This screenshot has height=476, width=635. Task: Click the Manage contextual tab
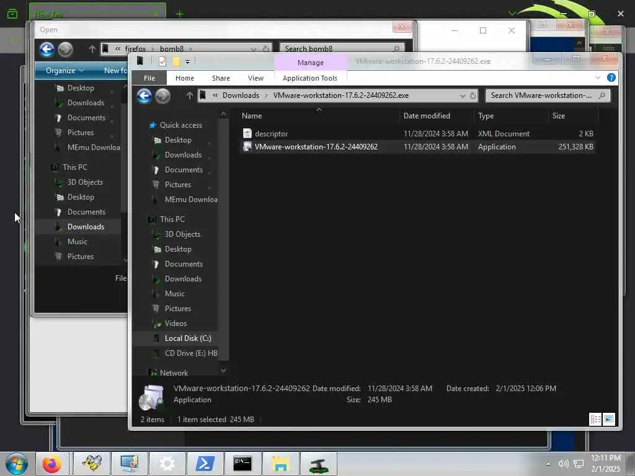point(310,63)
